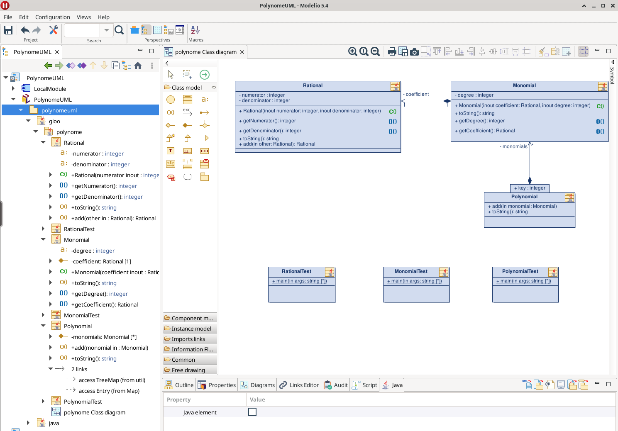The height and width of the screenshot is (431, 618).
Task: Switch to the Audit tab
Action: 336,385
